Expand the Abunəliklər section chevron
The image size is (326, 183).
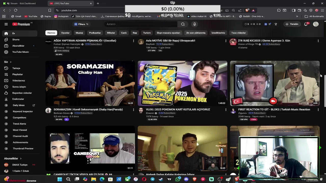point(21,159)
